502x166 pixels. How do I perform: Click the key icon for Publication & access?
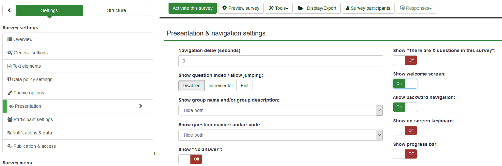point(10,146)
